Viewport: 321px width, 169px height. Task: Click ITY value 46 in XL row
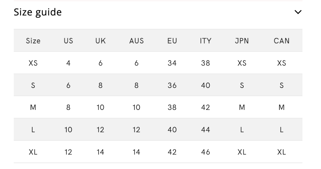tap(206, 152)
